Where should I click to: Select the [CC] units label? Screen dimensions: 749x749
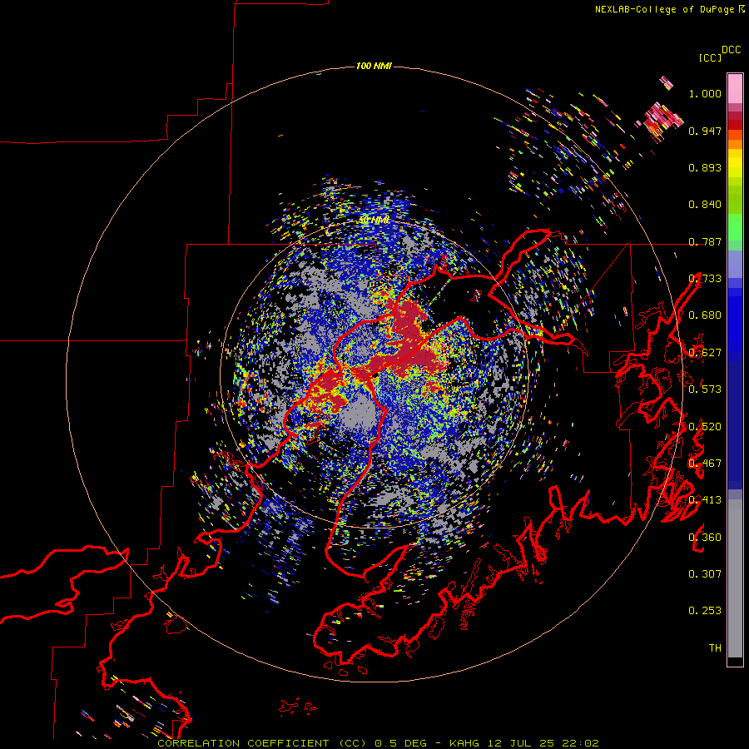tap(710, 57)
